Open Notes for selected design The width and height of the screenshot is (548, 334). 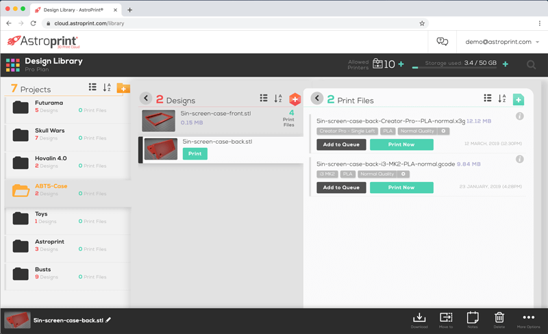(473, 320)
